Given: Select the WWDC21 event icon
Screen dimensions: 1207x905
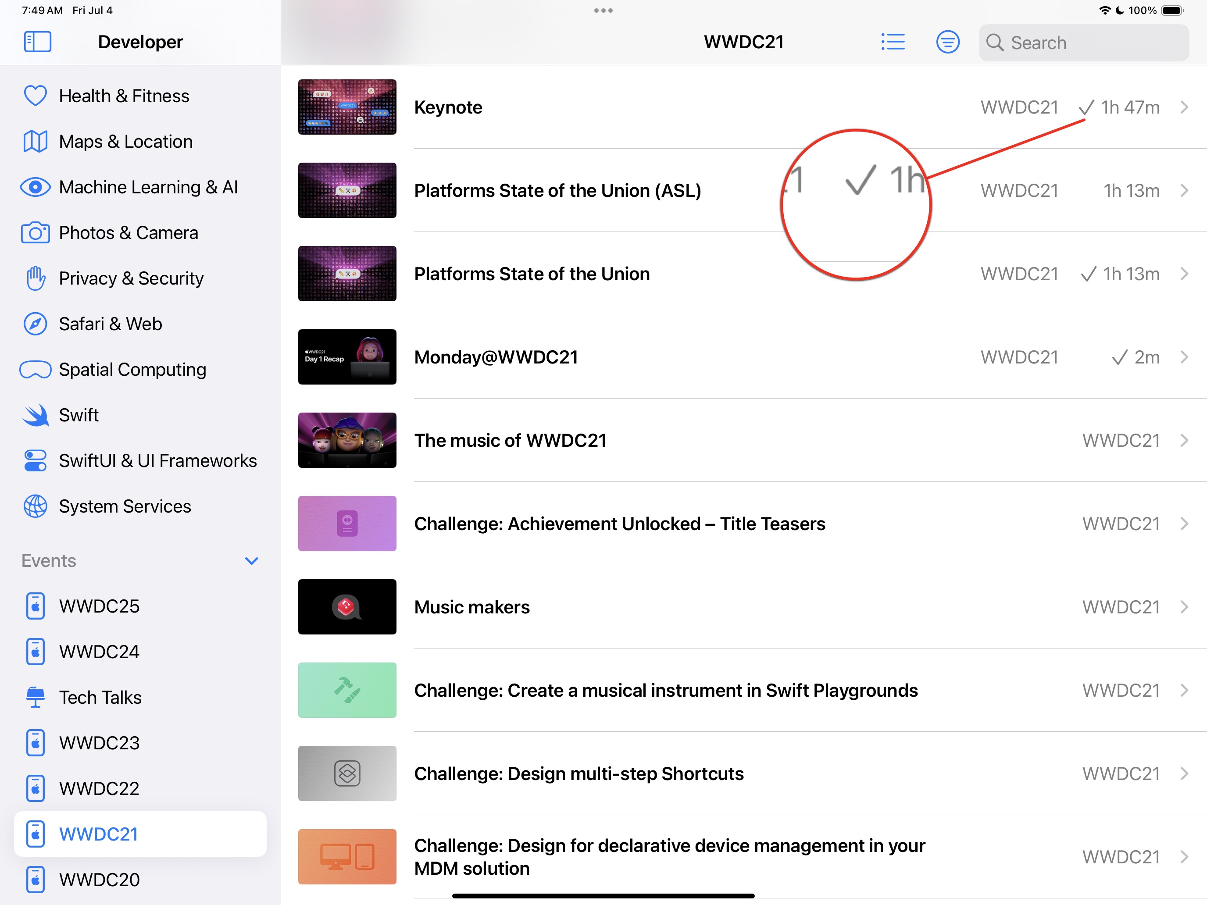Looking at the screenshot, I should [36, 834].
